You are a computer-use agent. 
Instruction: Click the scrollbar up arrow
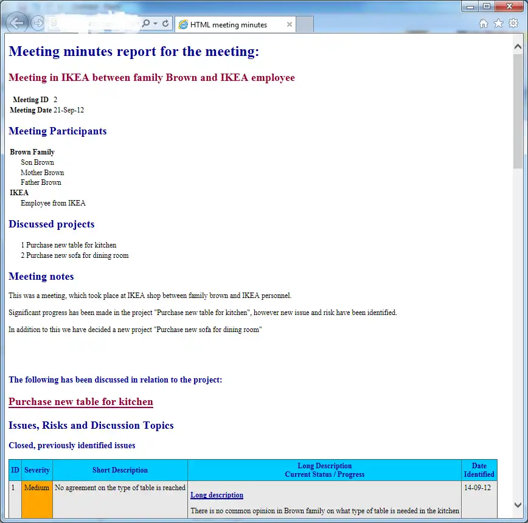[x=518, y=47]
